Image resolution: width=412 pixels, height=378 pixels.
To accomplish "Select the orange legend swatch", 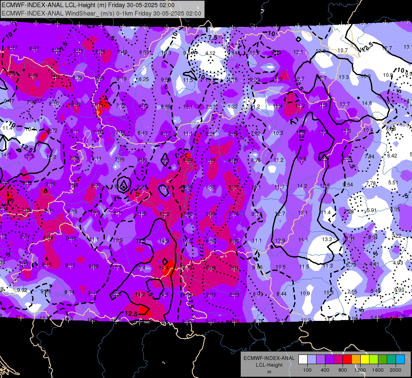I will pyautogui.click(x=356, y=359).
